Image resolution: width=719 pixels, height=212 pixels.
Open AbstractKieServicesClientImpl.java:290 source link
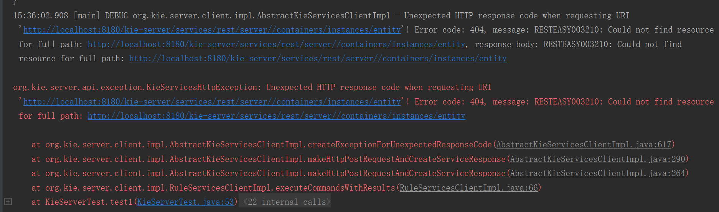[x=598, y=159]
